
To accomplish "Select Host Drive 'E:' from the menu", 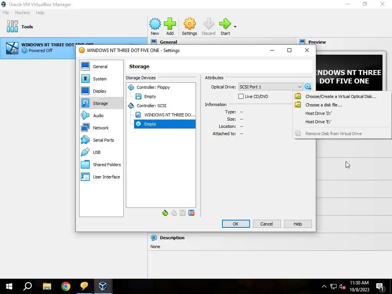I will tap(342, 122).
